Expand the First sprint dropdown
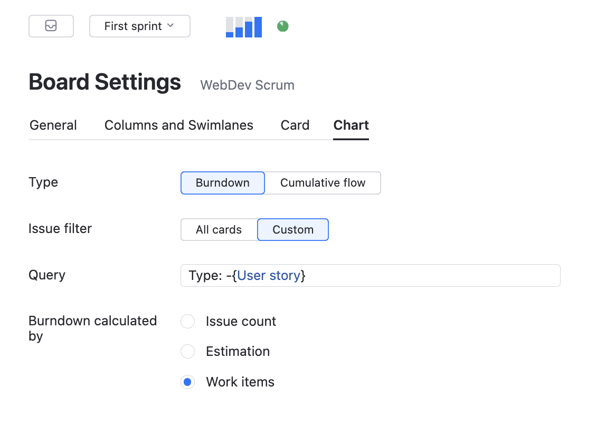This screenshot has width=606, height=426. tap(140, 26)
